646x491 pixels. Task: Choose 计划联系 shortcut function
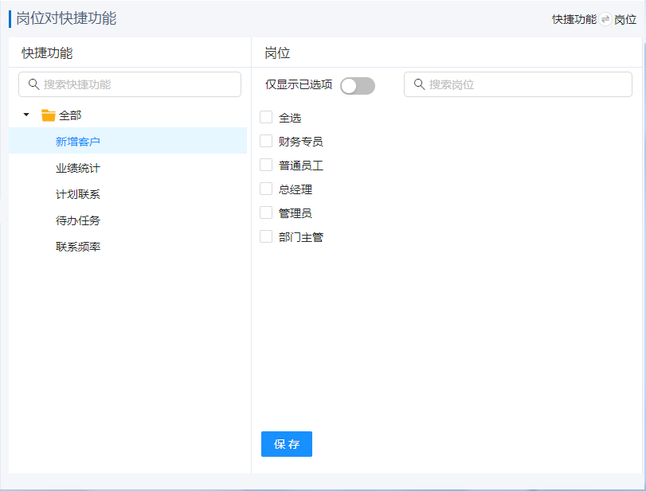click(78, 194)
